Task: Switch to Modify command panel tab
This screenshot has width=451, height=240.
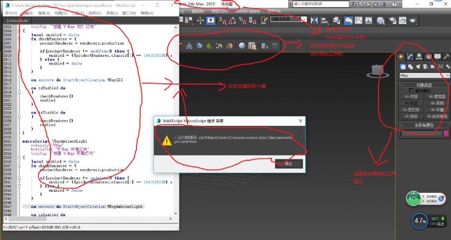Action: 410,57
